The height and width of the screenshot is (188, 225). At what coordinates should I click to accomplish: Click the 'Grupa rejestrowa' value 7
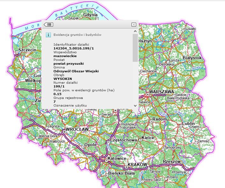pyautogui.click(x=54, y=101)
